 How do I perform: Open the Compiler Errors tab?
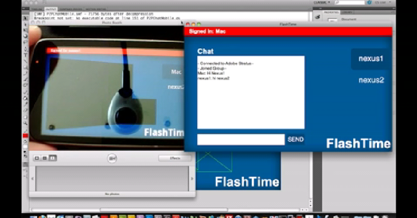(71, 9)
